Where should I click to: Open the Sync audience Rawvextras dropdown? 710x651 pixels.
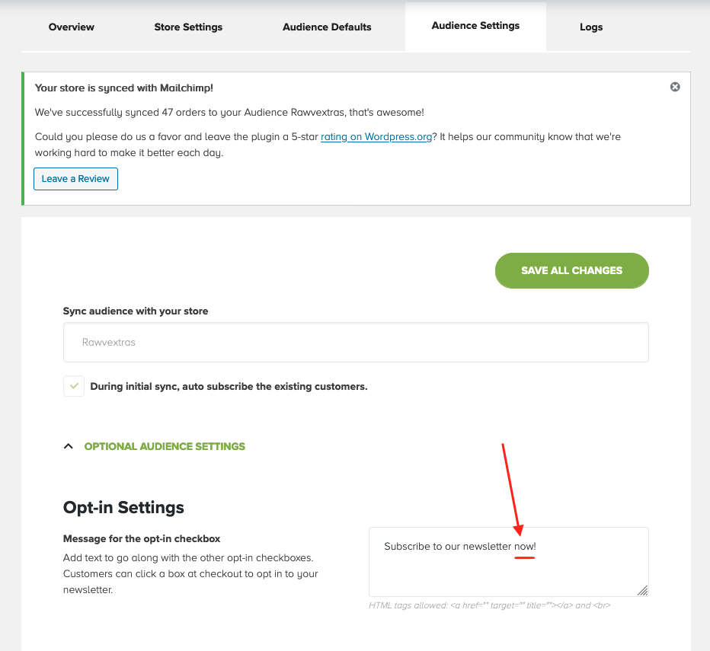click(x=356, y=342)
